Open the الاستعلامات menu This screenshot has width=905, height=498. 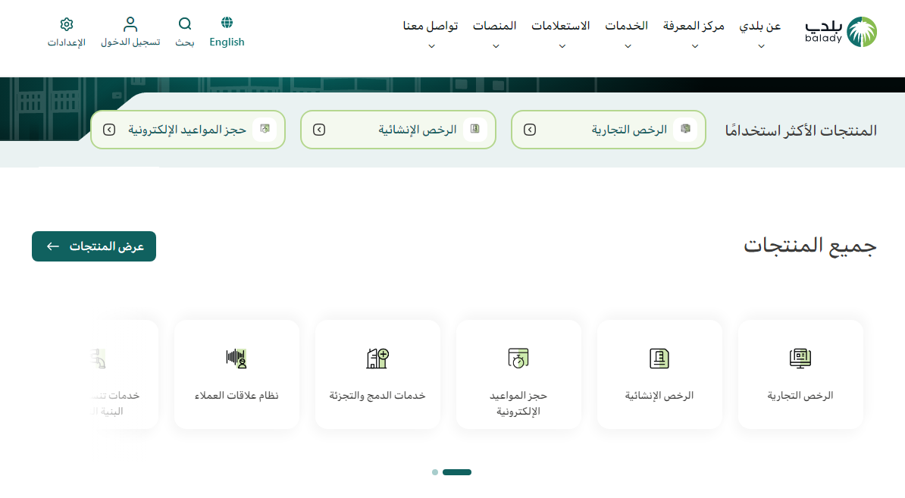coord(560,26)
